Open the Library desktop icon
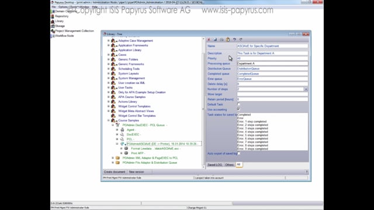The image size is (374, 210). click(x=53, y=21)
